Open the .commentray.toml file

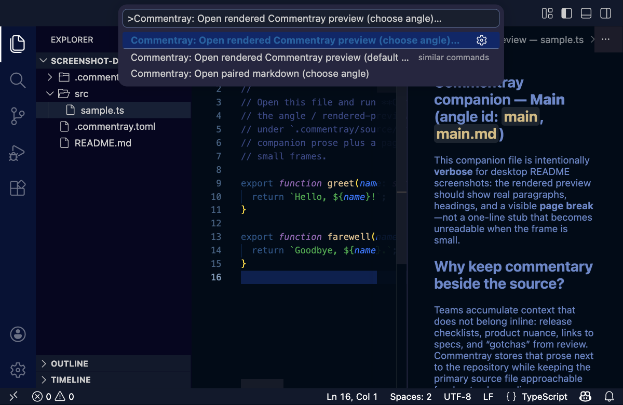coord(114,126)
